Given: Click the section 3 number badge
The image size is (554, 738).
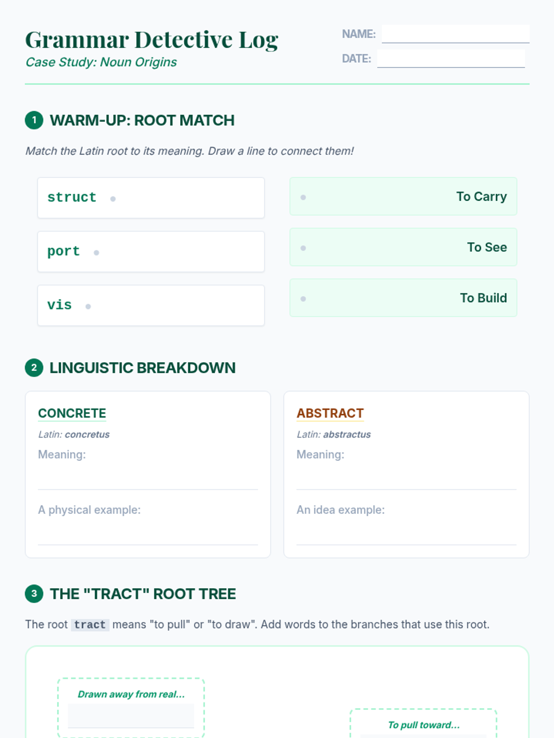Looking at the screenshot, I should [34, 594].
